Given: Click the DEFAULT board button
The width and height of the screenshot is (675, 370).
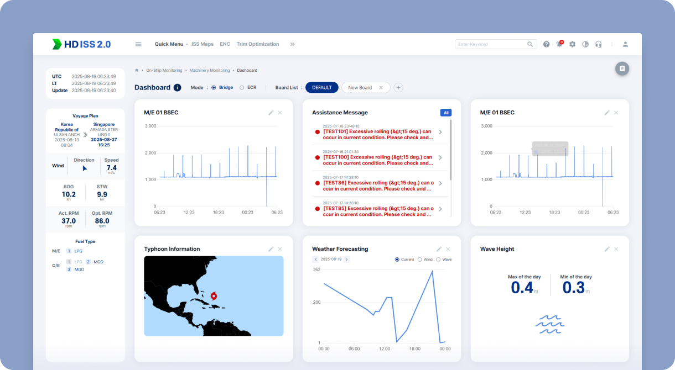Looking at the screenshot, I should pos(321,87).
